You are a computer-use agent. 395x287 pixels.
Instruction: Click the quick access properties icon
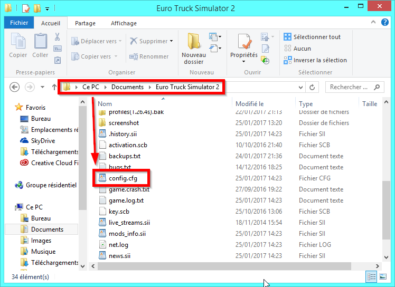point(26,8)
